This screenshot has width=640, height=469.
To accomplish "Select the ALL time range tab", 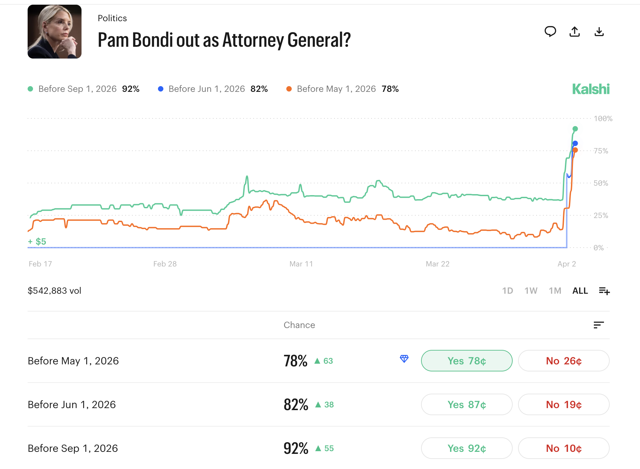I will (x=580, y=291).
